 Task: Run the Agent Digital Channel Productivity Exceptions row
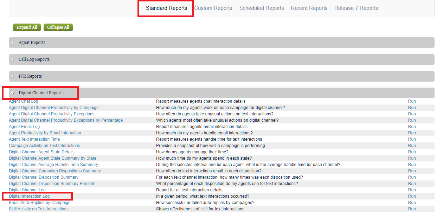(x=412, y=114)
